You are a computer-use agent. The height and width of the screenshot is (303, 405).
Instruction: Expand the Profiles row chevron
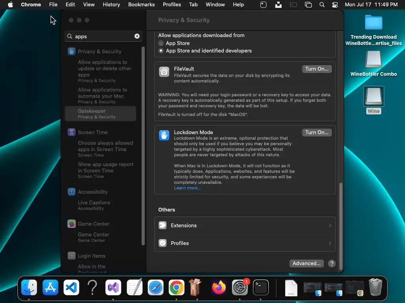[x=330, y=243]
